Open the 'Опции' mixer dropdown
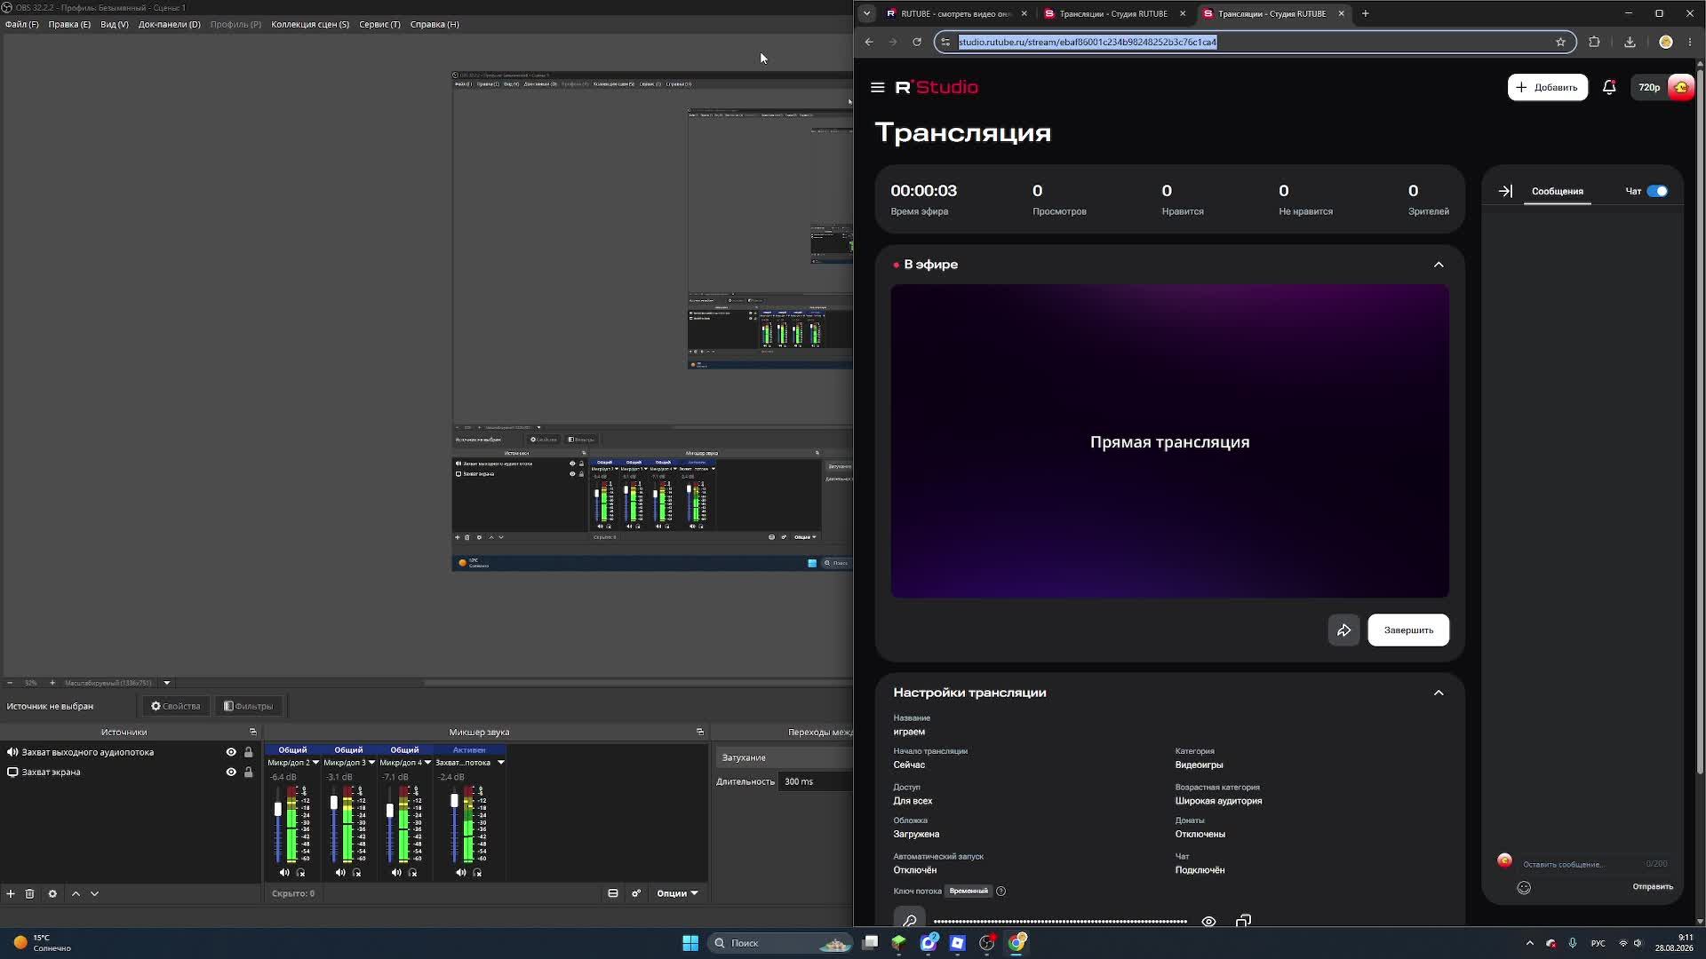Screen dimensions: 1706x959 pyautogui.click(x=677, y=893)
